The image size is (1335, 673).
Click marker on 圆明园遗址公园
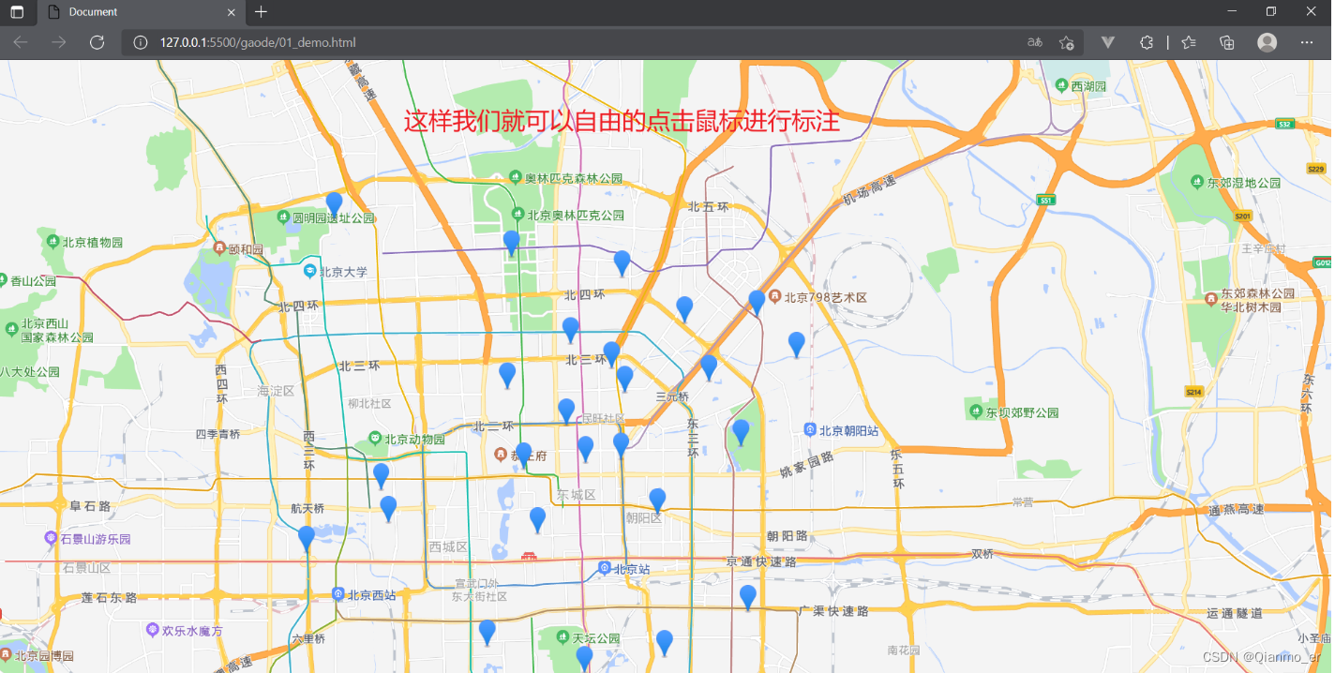(x=334, y=204)
